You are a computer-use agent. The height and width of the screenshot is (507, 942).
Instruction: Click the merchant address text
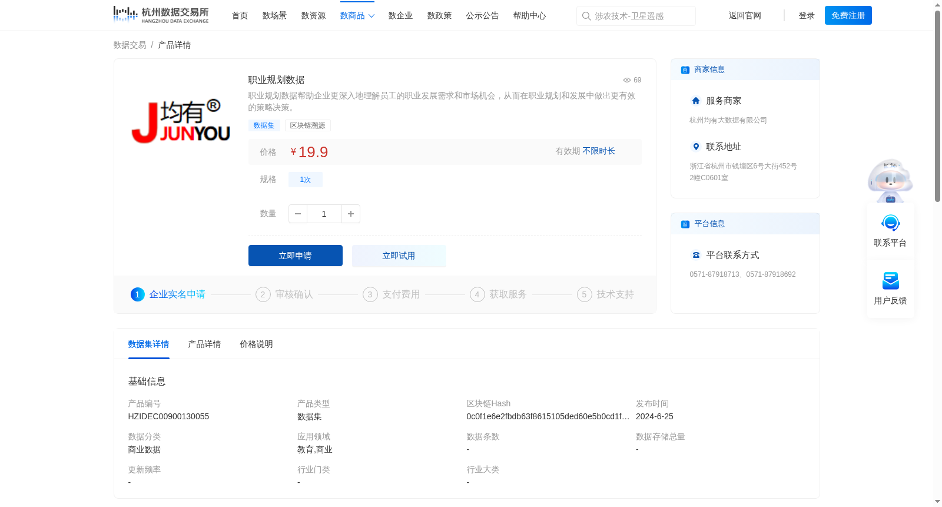[x=744, y=172]
